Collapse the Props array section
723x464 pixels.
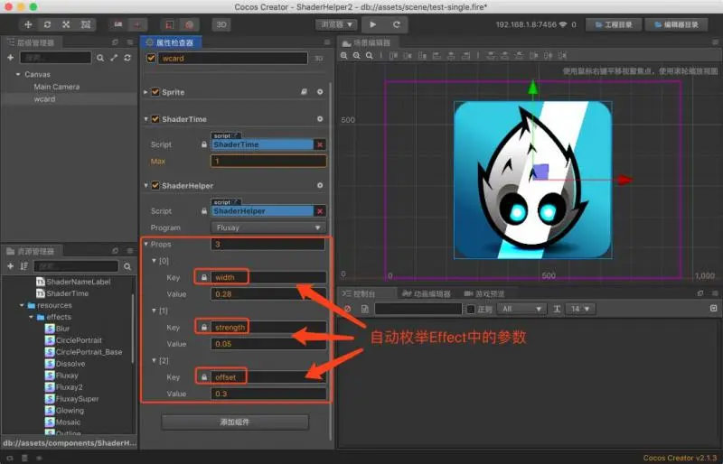click(146, 245)
